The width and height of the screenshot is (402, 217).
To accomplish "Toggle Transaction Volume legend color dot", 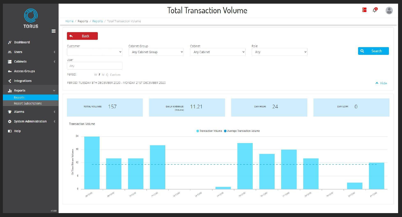I will [198, 131].
